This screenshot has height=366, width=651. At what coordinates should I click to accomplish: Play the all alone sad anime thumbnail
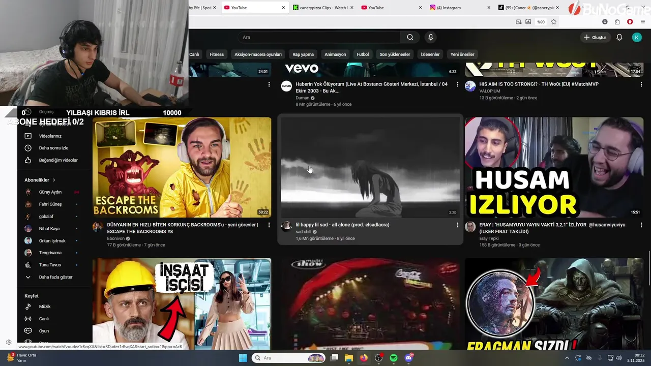click(370, 167)
